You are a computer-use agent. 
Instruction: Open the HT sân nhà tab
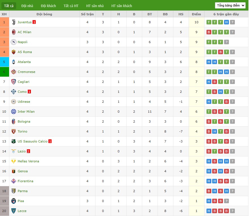coord(95,6)
